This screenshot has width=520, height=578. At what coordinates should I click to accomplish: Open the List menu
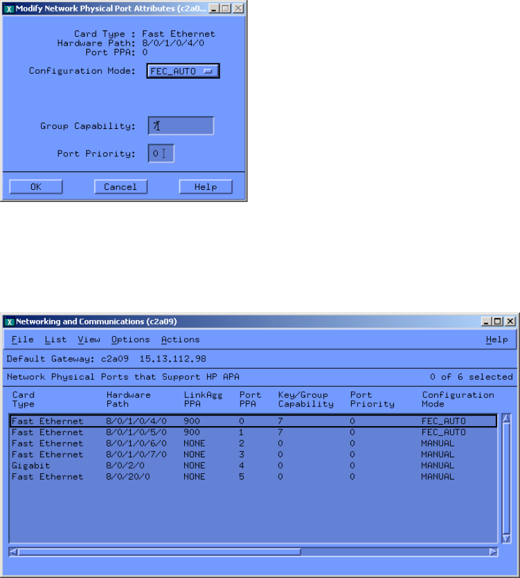tap(56, 340)
